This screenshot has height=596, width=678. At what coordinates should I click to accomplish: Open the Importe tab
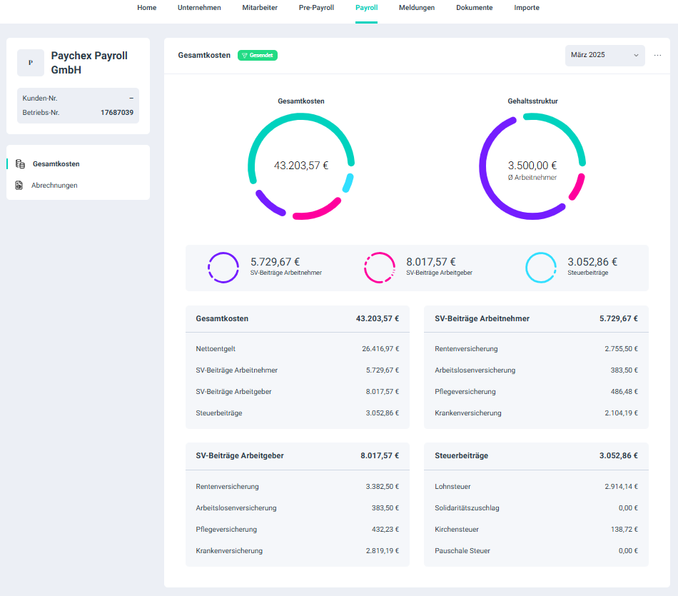[x=527, y=8]
